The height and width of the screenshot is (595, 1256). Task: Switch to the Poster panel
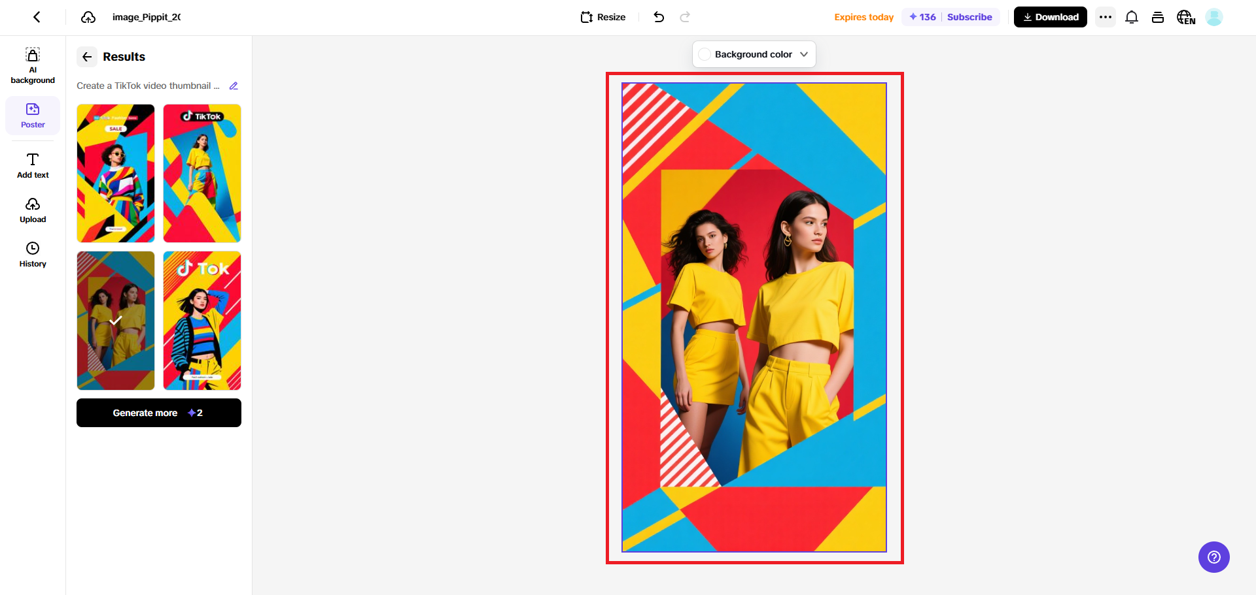pyautogui.click(x=32, y=115)
